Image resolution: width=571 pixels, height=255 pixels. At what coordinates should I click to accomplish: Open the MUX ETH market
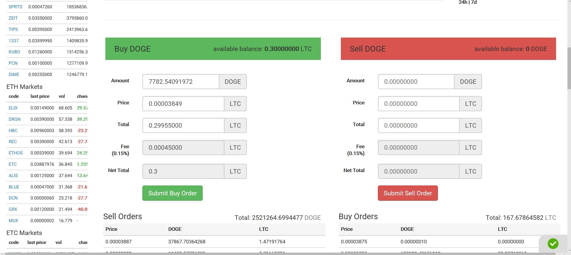click(x=13, y=220)
